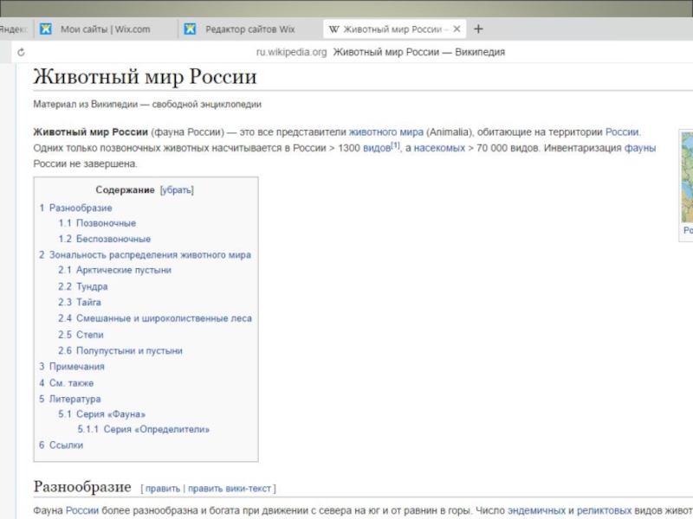Click the Wix icon on Мои сайты tab
693x519 pixels.
(x=46, y=29)
